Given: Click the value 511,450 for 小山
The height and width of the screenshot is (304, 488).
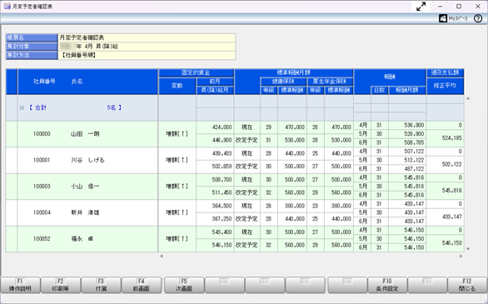Looking at the screenshot, I should (x=222, y=193).
